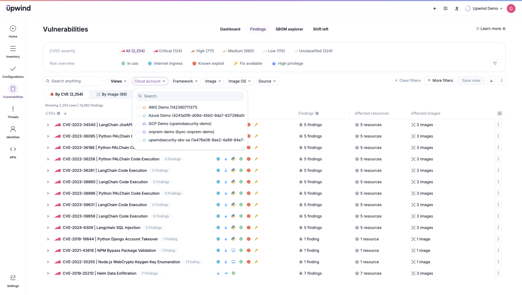Open the column settings icon above the findings table
Image resolution: width=522 pixels, height=295 pixels.
click(x=499, y=113)
